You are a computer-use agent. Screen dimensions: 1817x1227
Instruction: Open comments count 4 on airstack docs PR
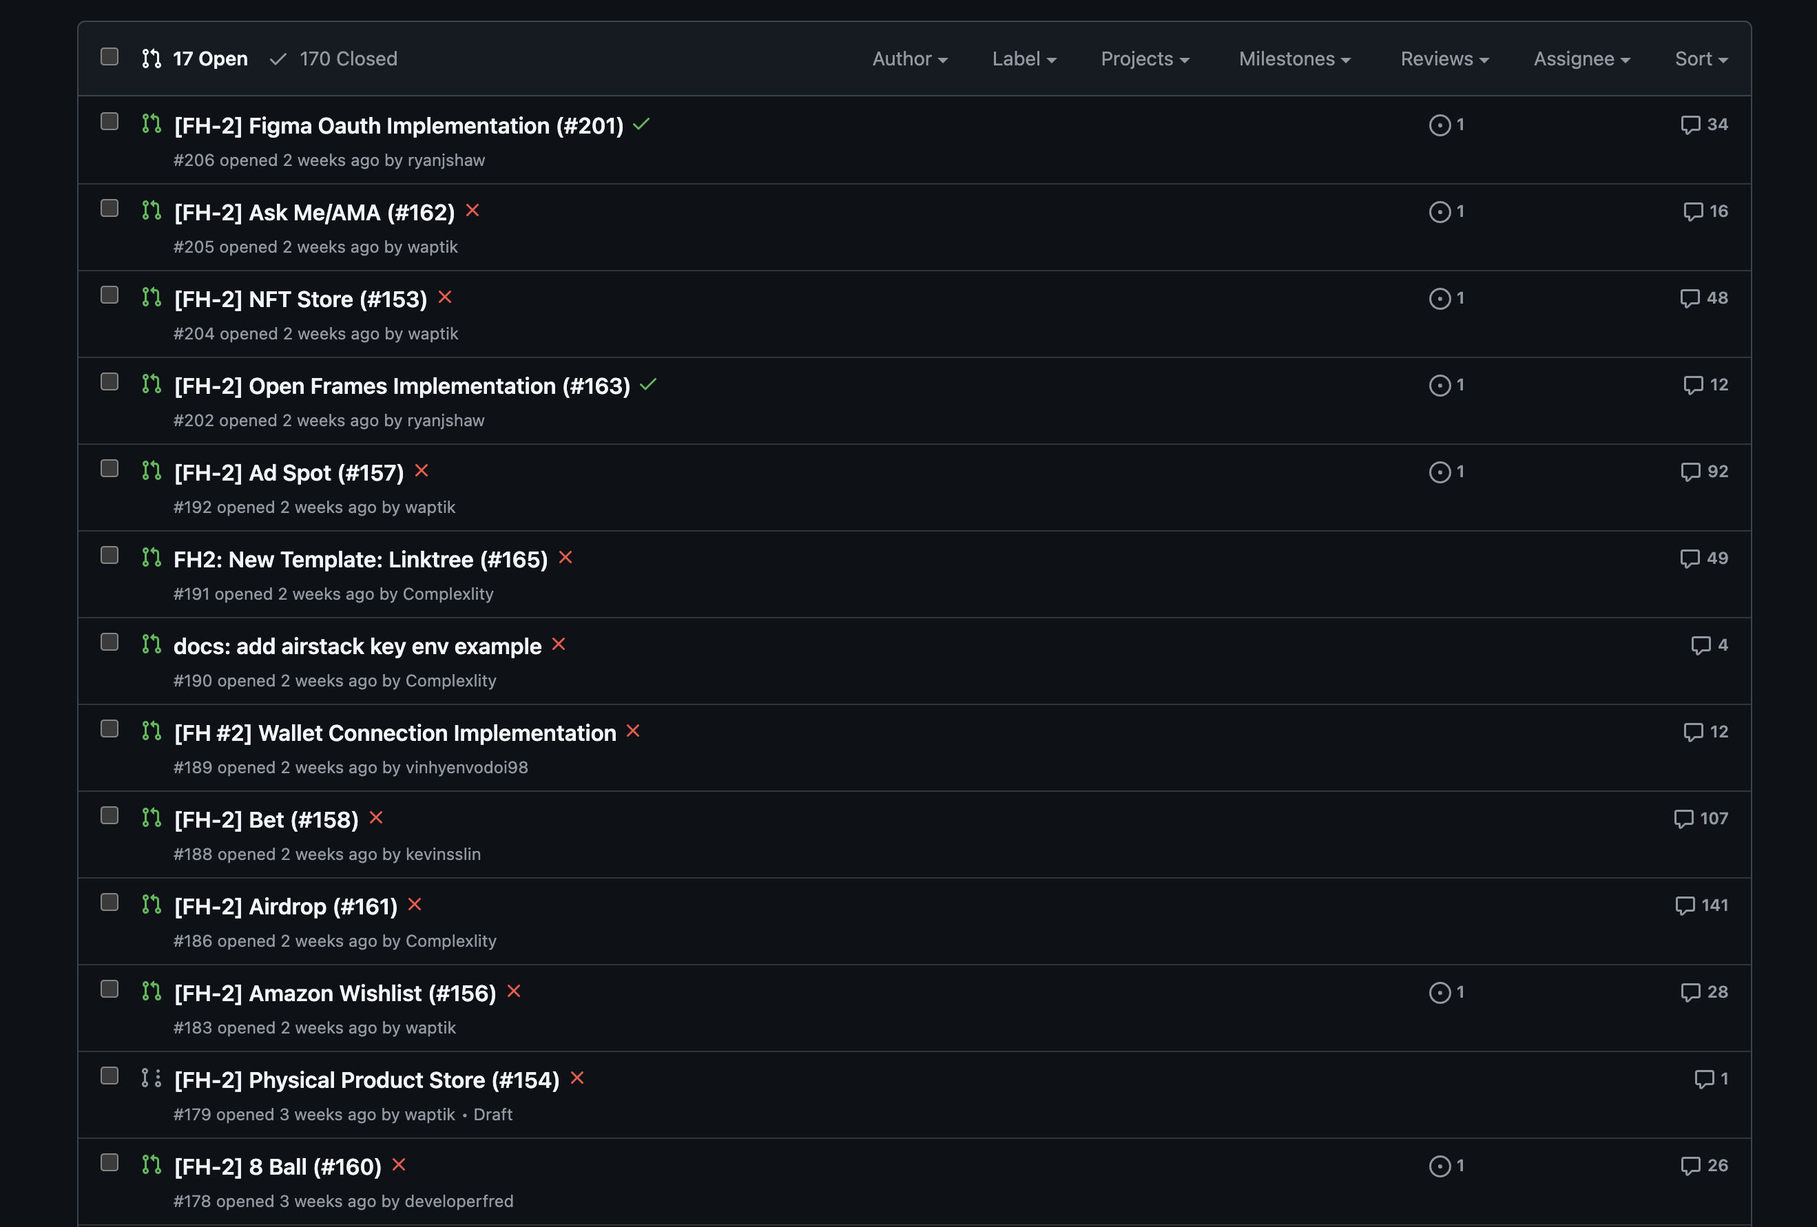point(1710,644)
